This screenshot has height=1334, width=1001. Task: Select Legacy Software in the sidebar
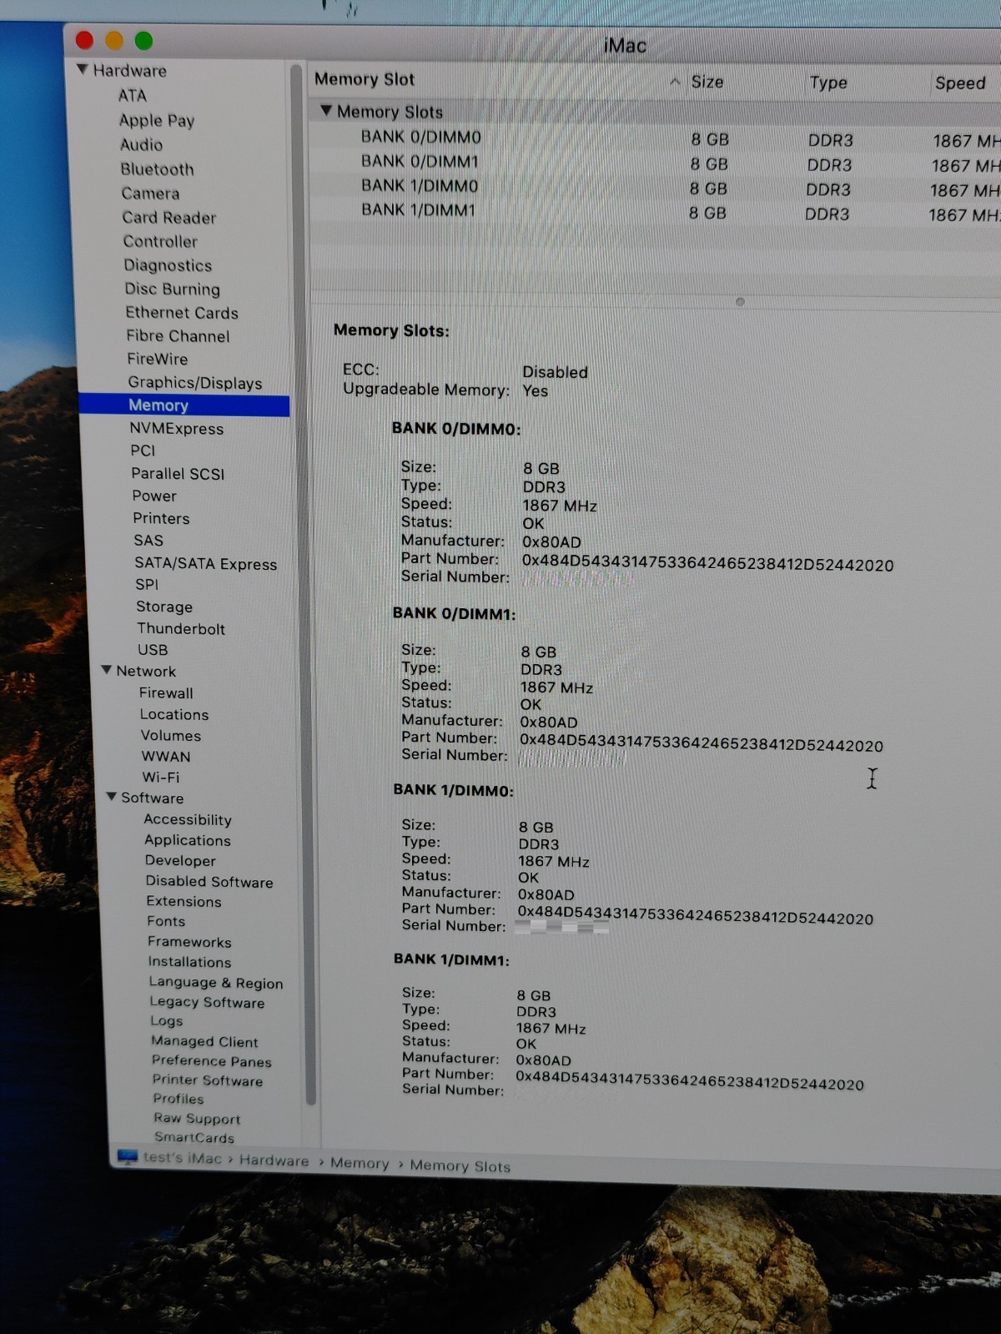pos(207,1002)
